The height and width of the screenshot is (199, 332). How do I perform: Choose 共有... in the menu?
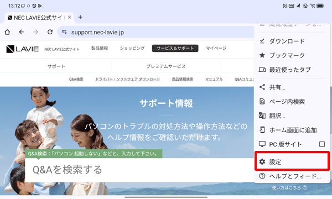(292, 87)
